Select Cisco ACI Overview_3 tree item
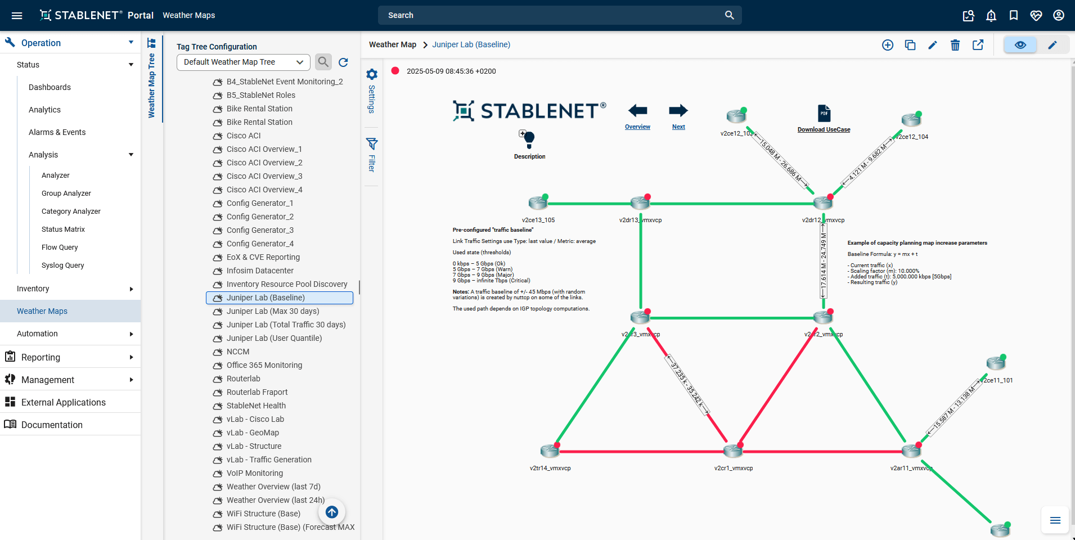 pyautogui.click(x=264, y=176)
